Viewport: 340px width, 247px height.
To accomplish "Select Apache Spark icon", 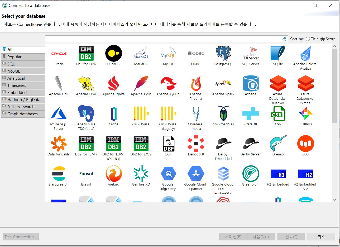I will pos(223,83).
